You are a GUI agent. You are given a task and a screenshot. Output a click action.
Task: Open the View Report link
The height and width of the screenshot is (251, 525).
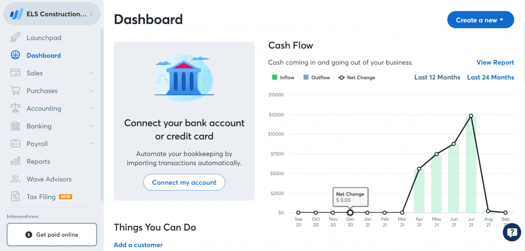[495, 62]
